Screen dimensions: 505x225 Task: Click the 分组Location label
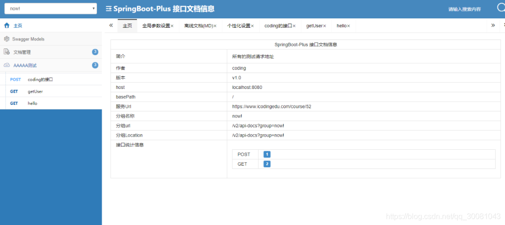tap(129, 135)
